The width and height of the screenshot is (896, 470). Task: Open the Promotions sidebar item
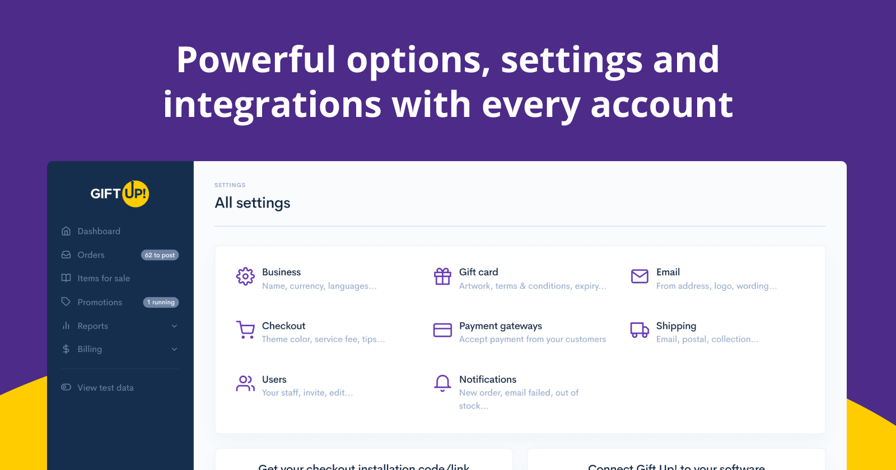point(100,302)
